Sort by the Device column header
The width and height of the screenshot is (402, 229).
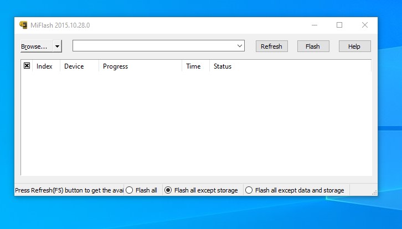click(80, 66)
